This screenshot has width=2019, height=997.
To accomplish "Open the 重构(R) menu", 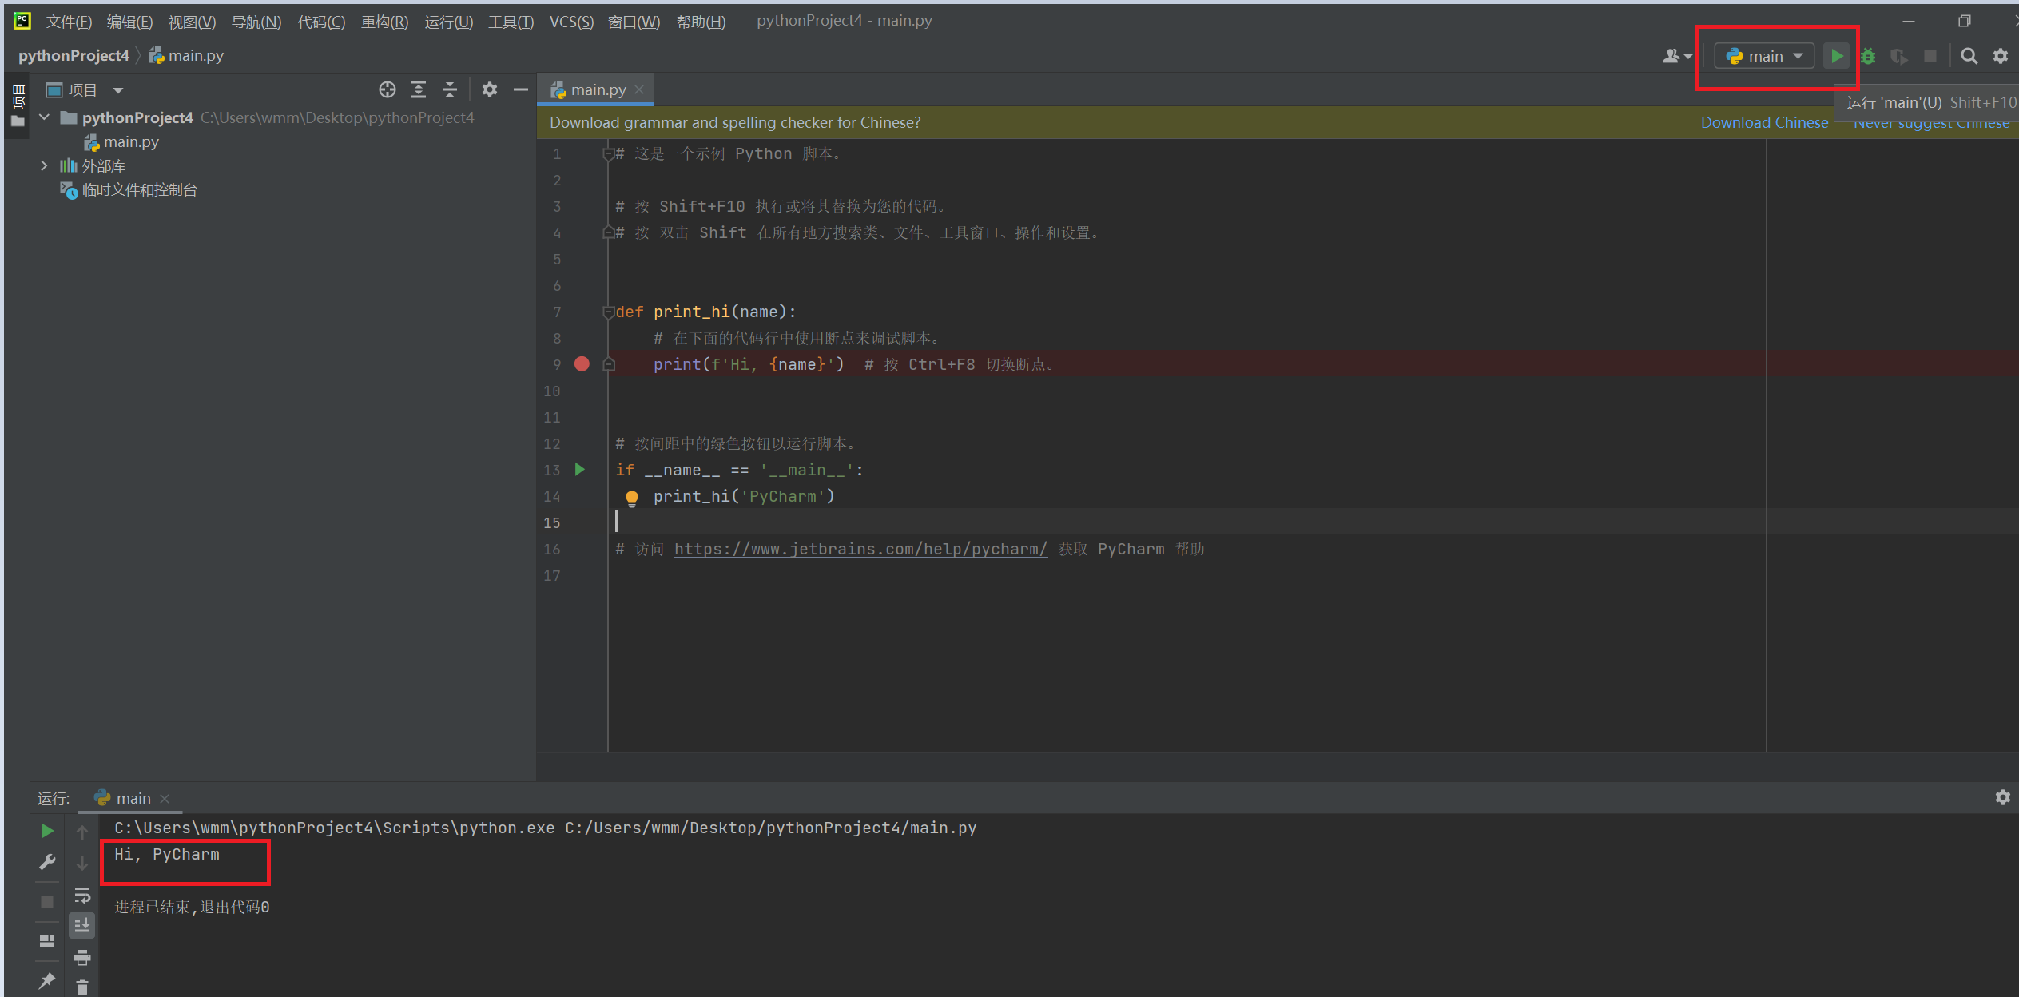I will tap(384, 22).
